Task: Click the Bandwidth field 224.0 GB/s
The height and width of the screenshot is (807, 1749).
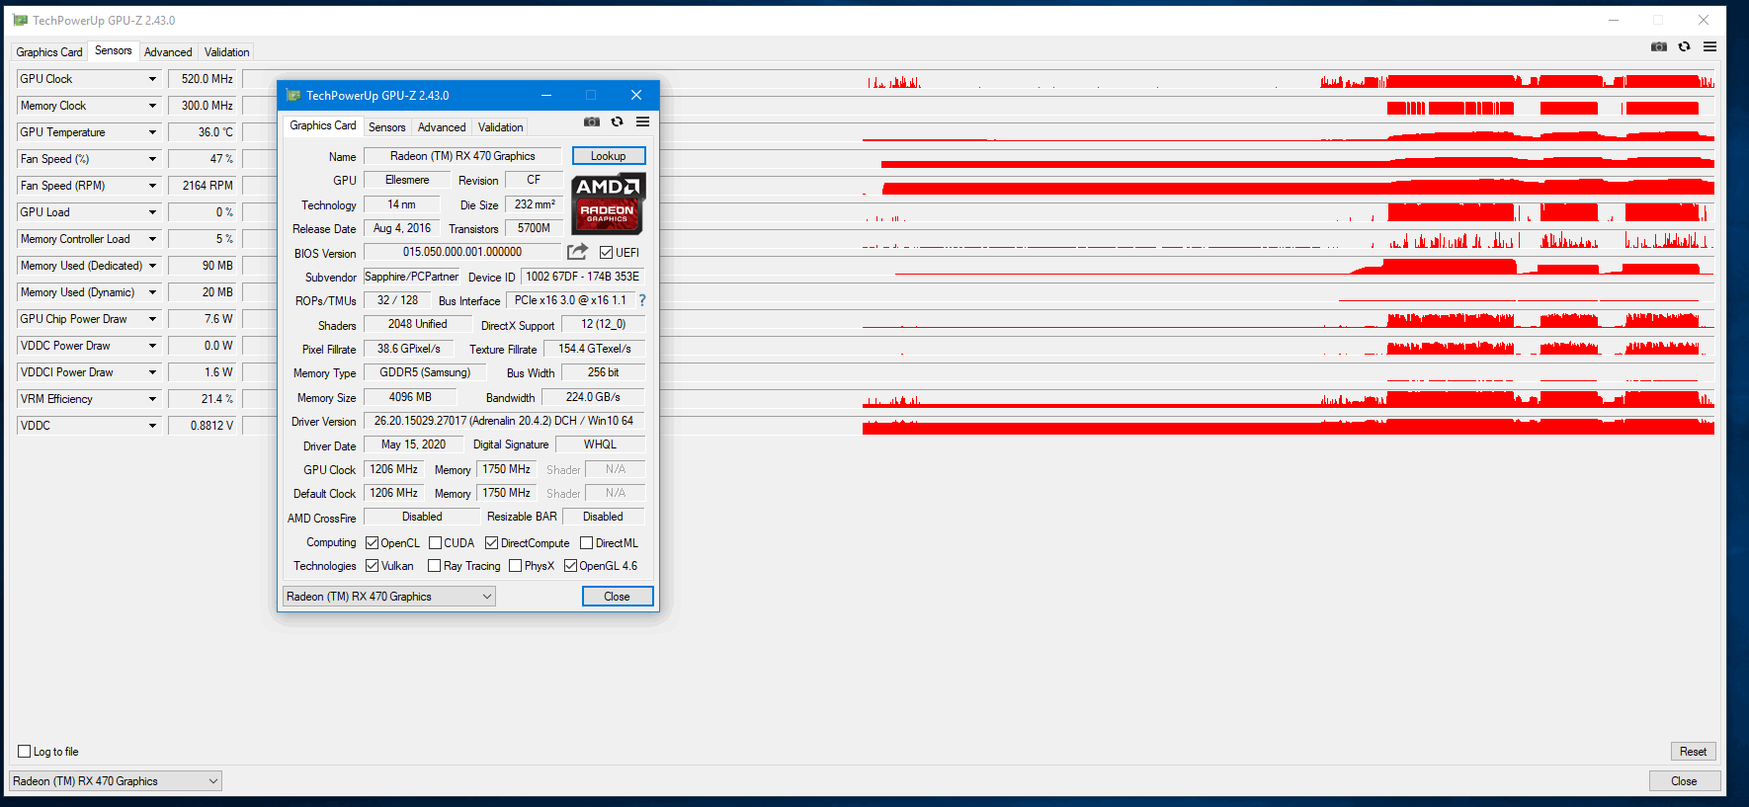Action: (x=593, y=397)
